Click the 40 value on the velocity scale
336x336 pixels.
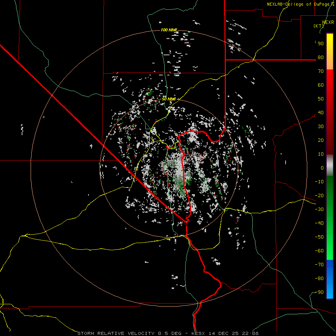[x=321, y=113]
